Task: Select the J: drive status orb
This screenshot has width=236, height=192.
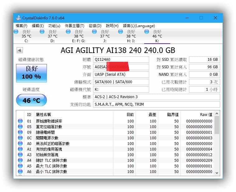Action: (94, 31)
